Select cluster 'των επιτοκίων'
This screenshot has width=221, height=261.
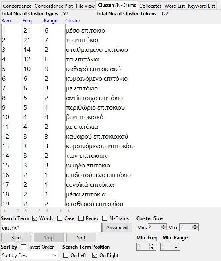(87, 156)
